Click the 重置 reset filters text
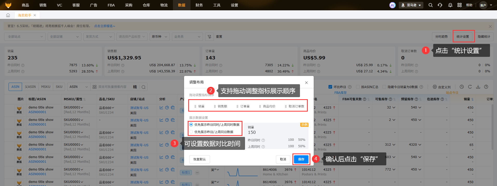The width and height of the screenshot is (497, 186). click(x=219, y=37)
